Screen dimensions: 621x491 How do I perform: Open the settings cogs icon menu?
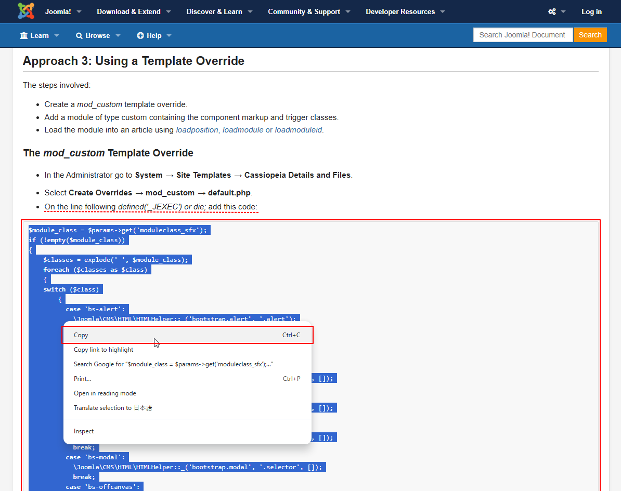coord(552,11)
